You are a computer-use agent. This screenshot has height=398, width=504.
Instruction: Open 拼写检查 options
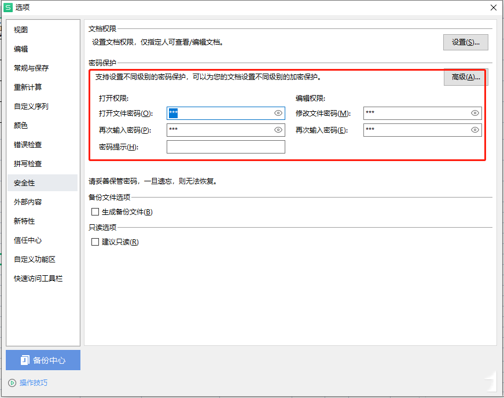point(42,164)
